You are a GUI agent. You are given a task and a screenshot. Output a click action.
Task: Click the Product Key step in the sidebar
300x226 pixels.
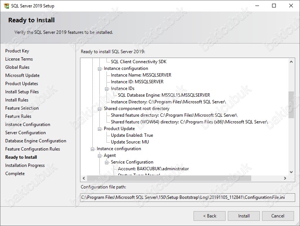(x=17, y=51)
